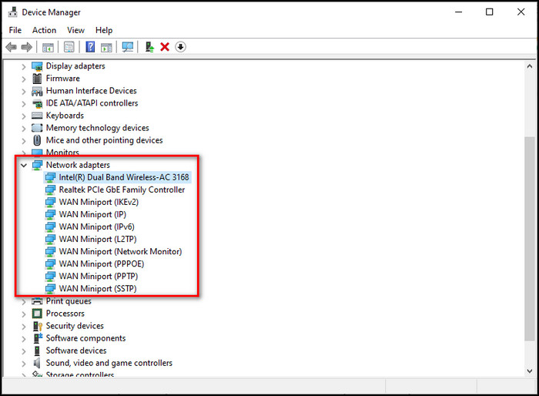Screen dimensions: 539x396
Task: Click the Print queues printer icon
Action: (x=37, y=301)
